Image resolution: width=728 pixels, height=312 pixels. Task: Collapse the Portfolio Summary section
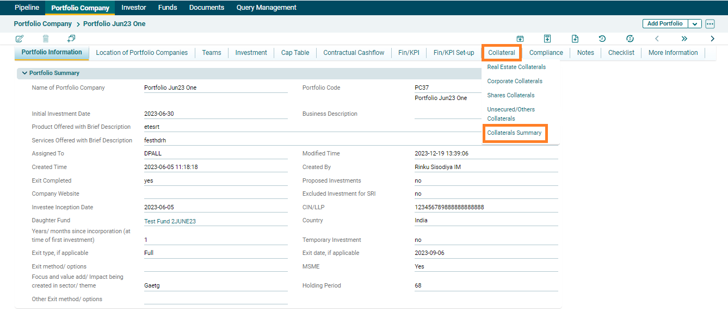(x=24, y=73)
